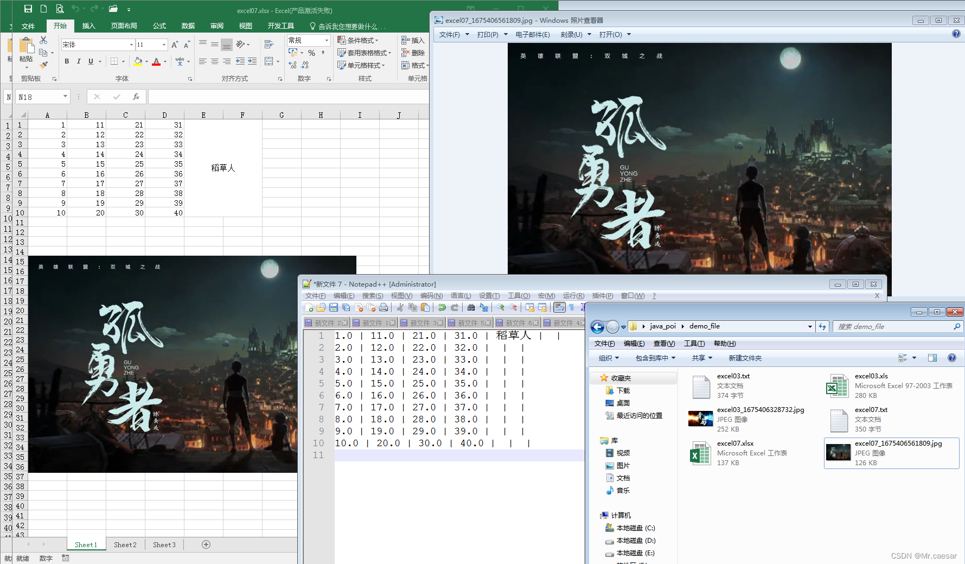
Task: Open the font size dropdown showing 11
Action: [164, 45]
